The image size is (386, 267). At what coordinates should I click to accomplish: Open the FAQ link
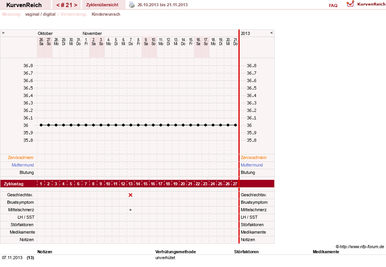tap(333, 5)
